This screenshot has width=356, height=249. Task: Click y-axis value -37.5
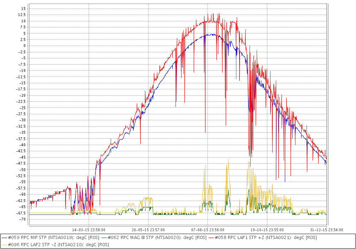[x=21, y=139]
